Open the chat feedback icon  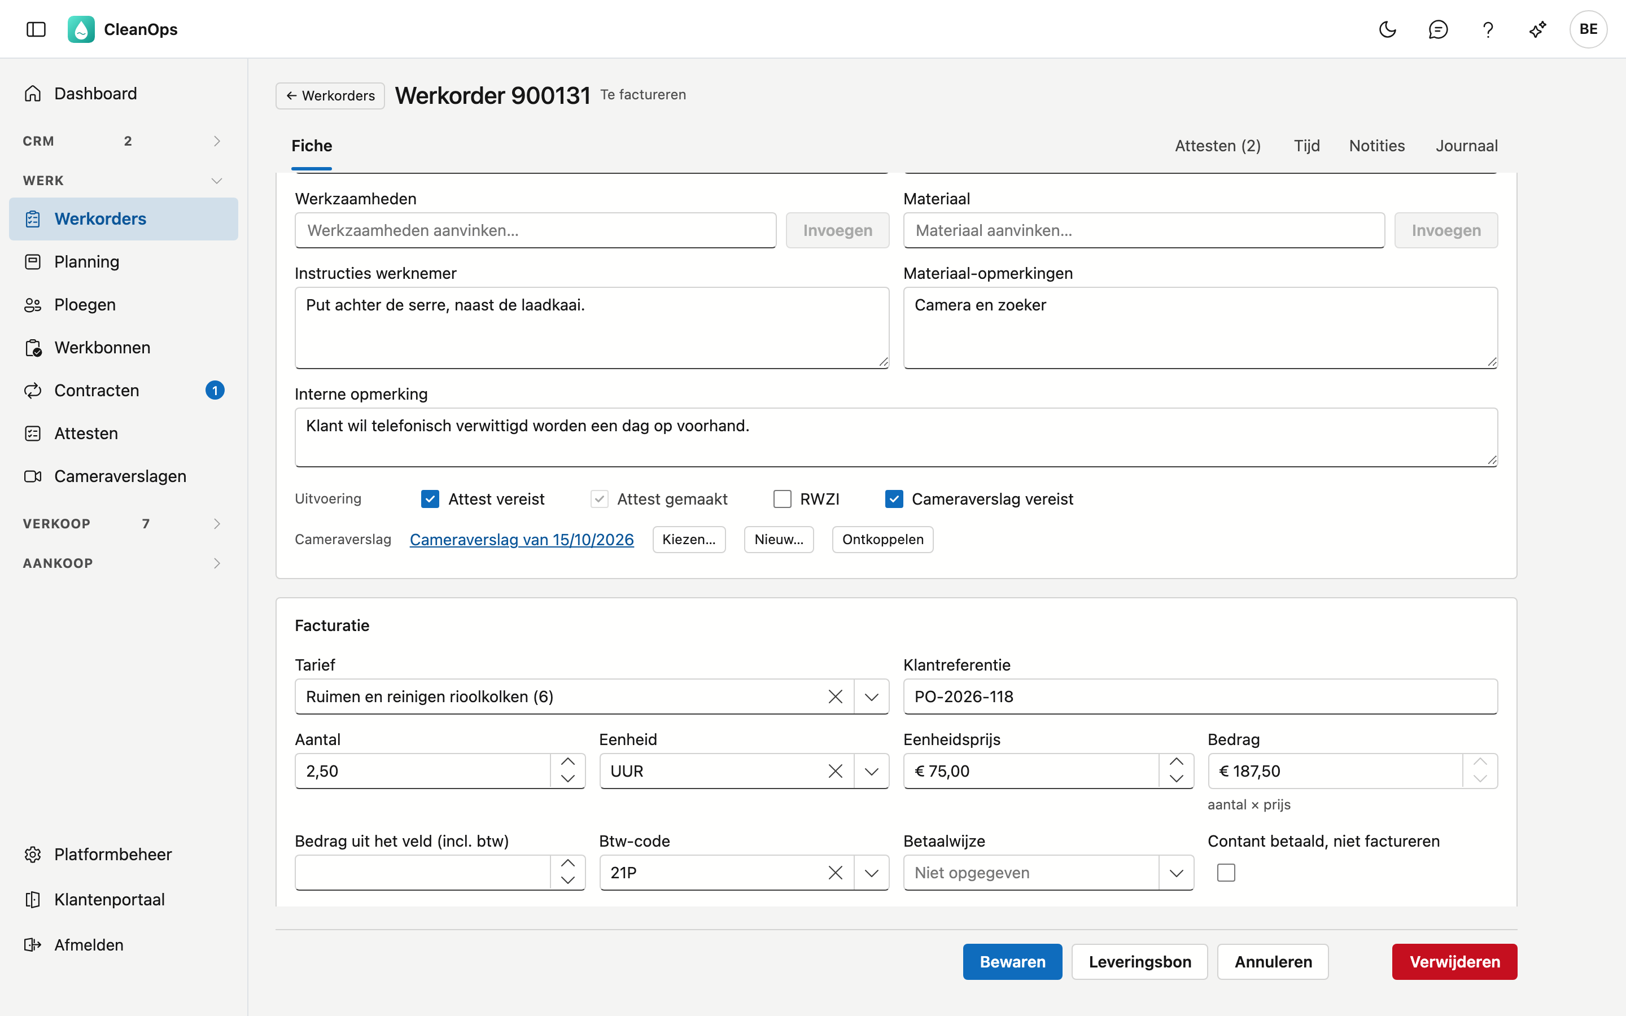[1438, 29]
